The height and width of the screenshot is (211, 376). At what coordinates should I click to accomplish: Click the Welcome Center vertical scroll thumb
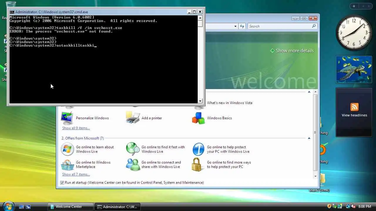[x=315, y=132]
